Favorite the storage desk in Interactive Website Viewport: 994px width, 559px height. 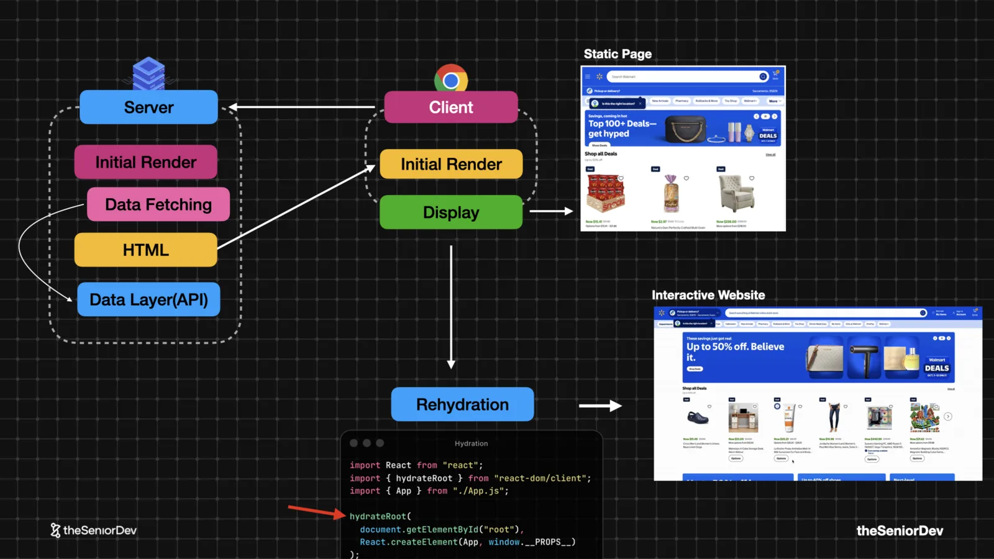[755, 406]
